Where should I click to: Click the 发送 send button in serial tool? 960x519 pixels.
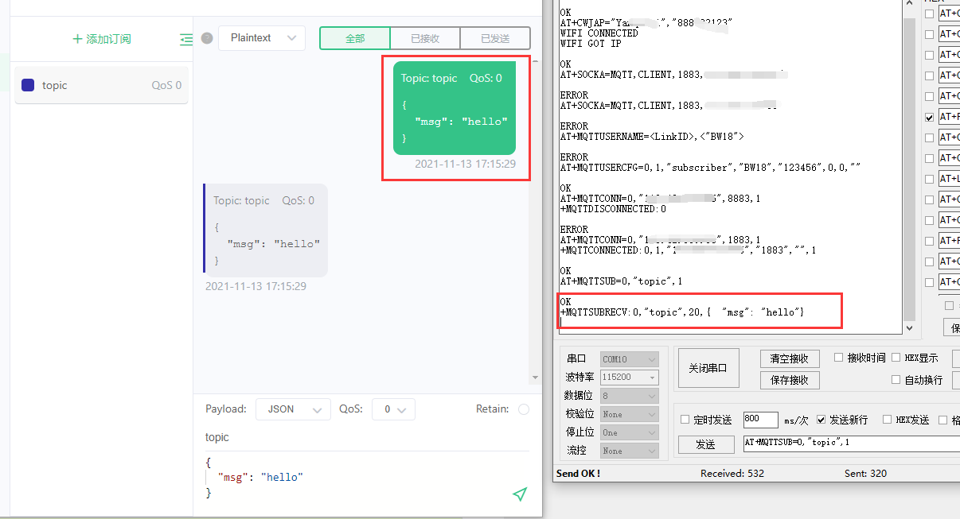[705, 444]
